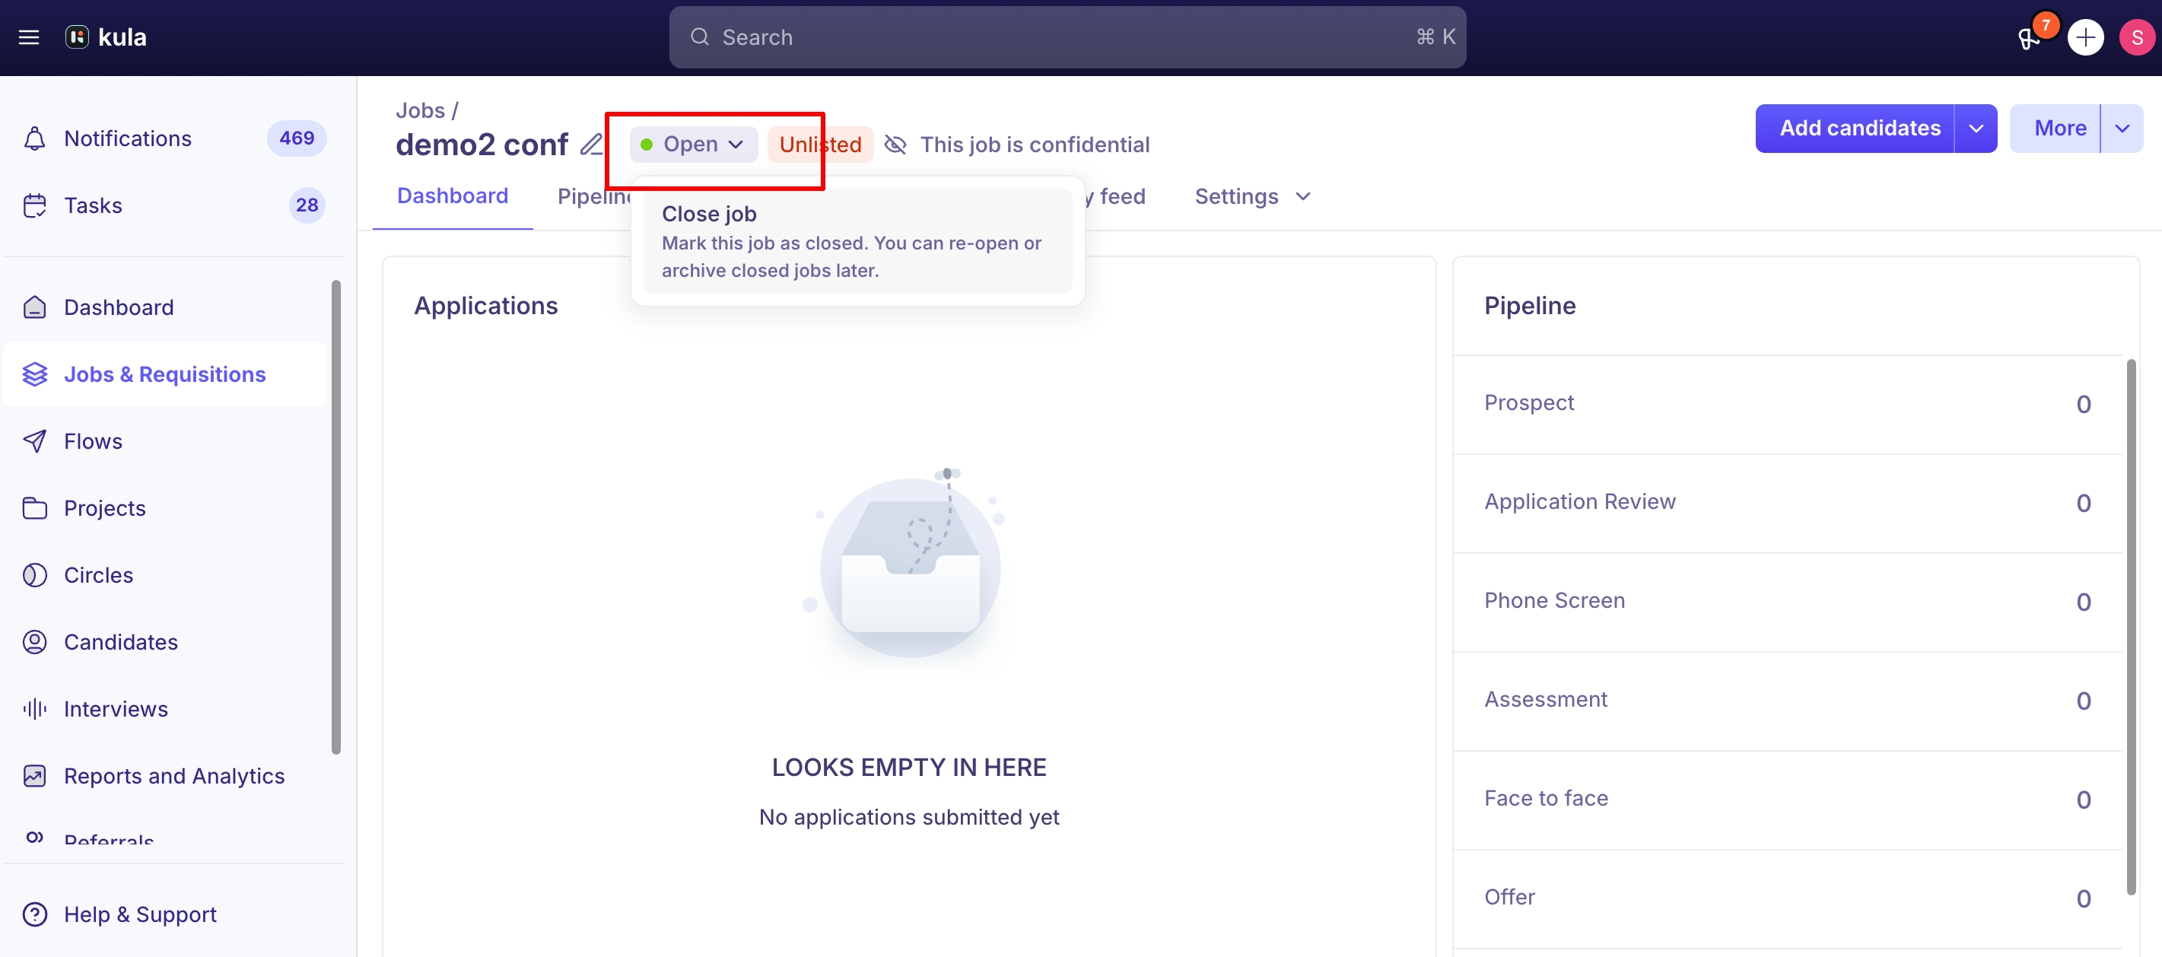Click the Candidates person icon
2162x957 pixels.
[x=34, y=642]
